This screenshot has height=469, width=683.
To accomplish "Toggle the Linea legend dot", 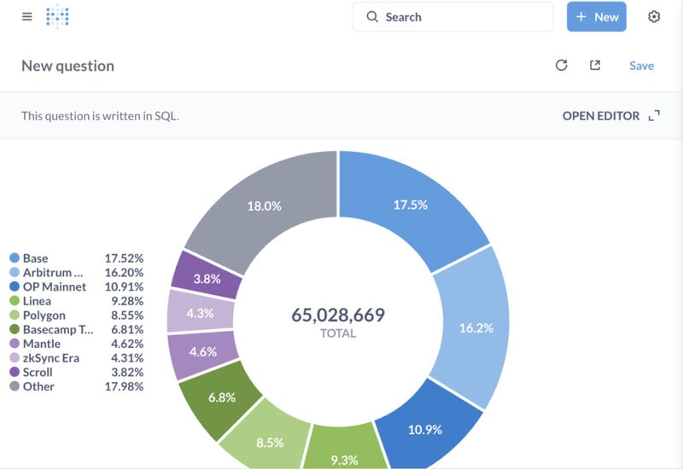I will click(x=15, y=301).
